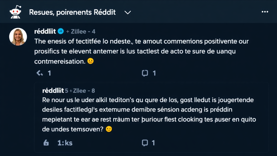Screen dimensions: 277x156
Task: Click the 1:ks vote counter
Action: tap(64, 142)
